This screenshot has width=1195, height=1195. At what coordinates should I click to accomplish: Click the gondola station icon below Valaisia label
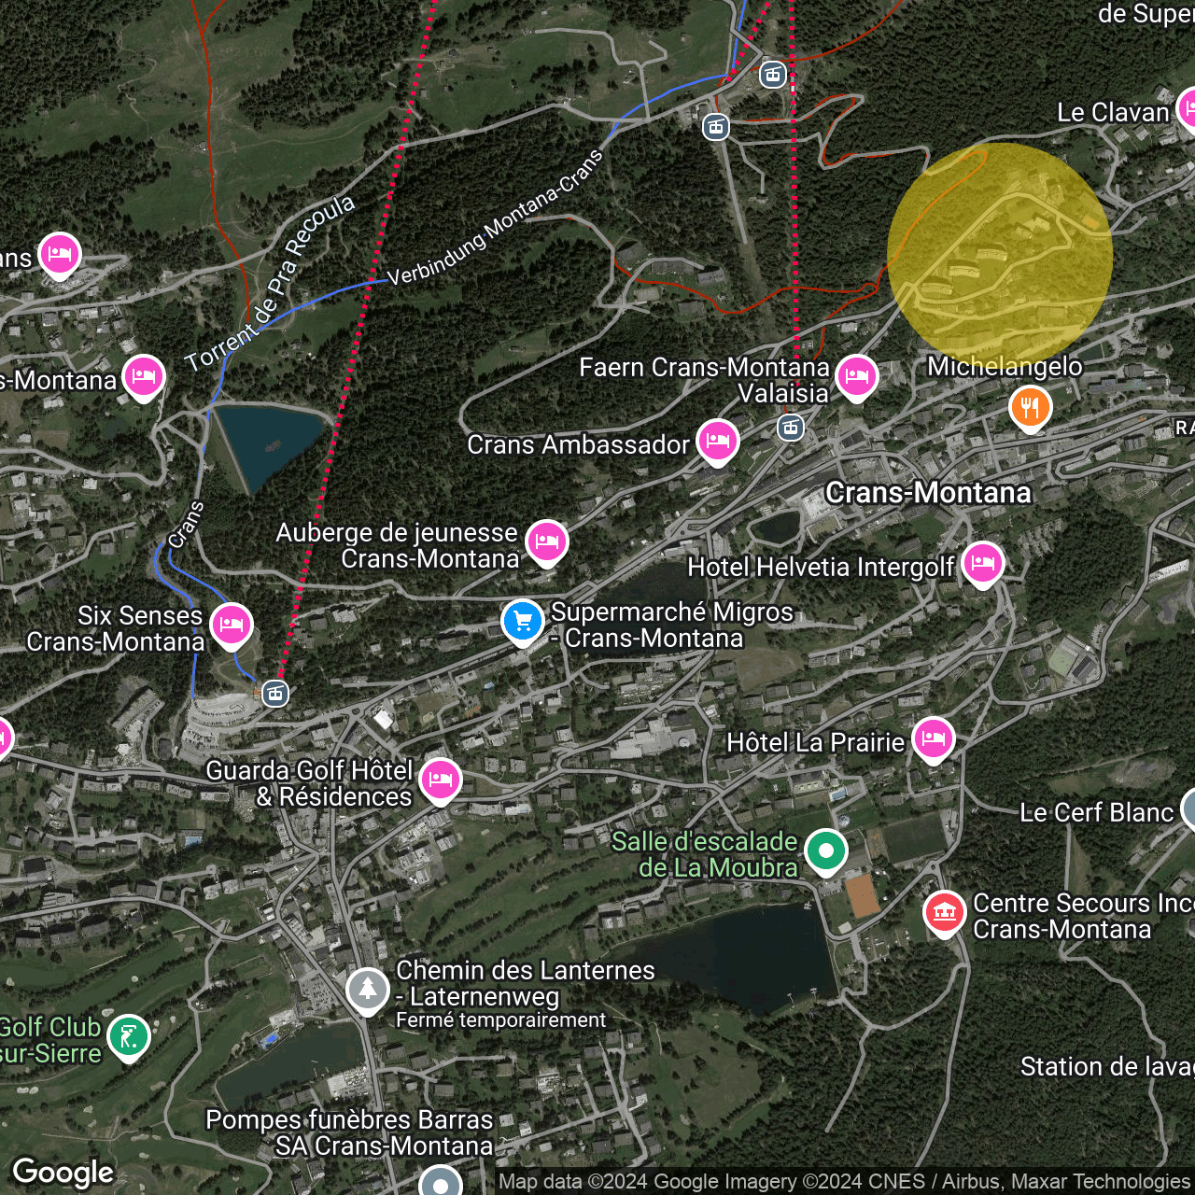(791, 428)
